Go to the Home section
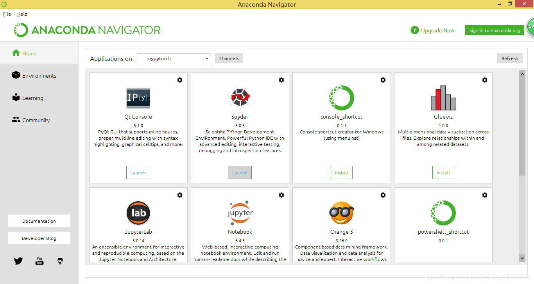This screenshot has height=284, width=534. 39,53
